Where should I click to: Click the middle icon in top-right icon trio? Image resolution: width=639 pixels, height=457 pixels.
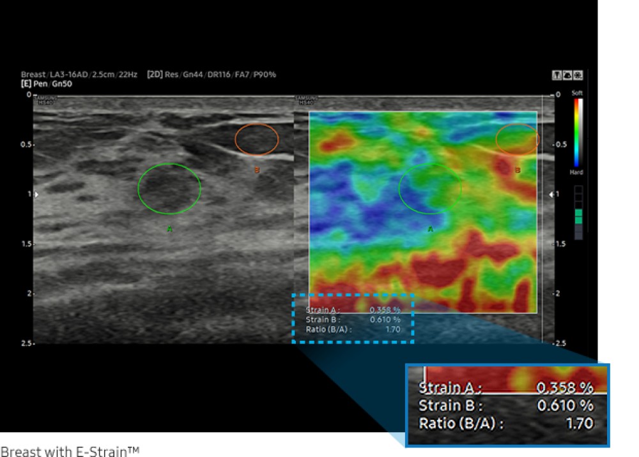pos(567,75)
